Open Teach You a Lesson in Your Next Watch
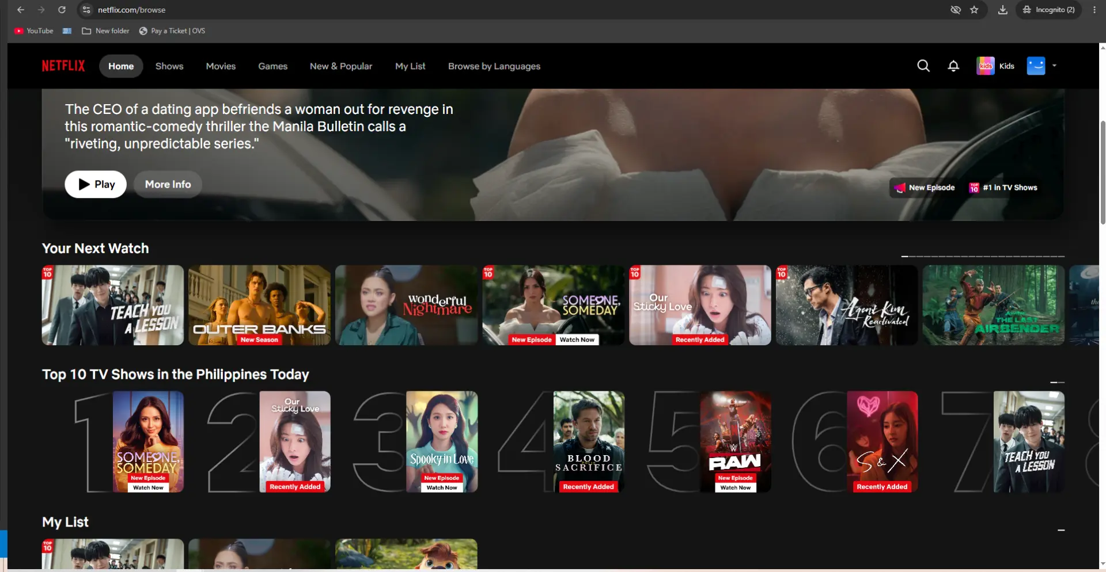 point(113,305)
